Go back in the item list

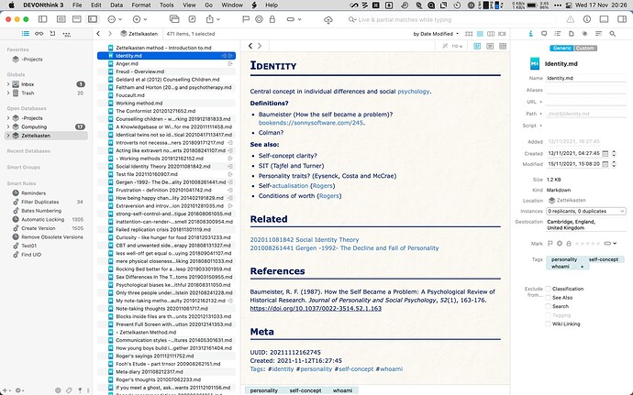[98, 34]
